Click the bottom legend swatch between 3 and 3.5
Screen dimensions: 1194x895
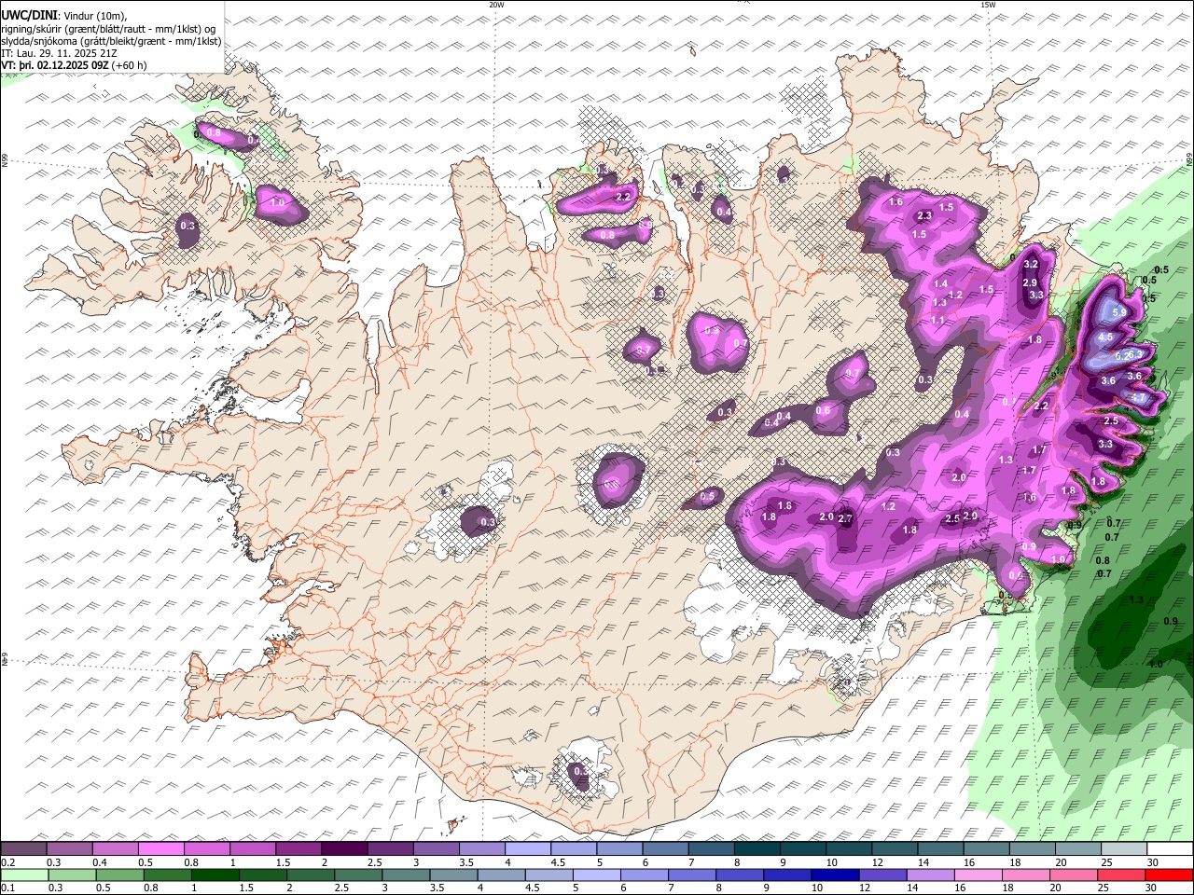[x=407, y=874]
